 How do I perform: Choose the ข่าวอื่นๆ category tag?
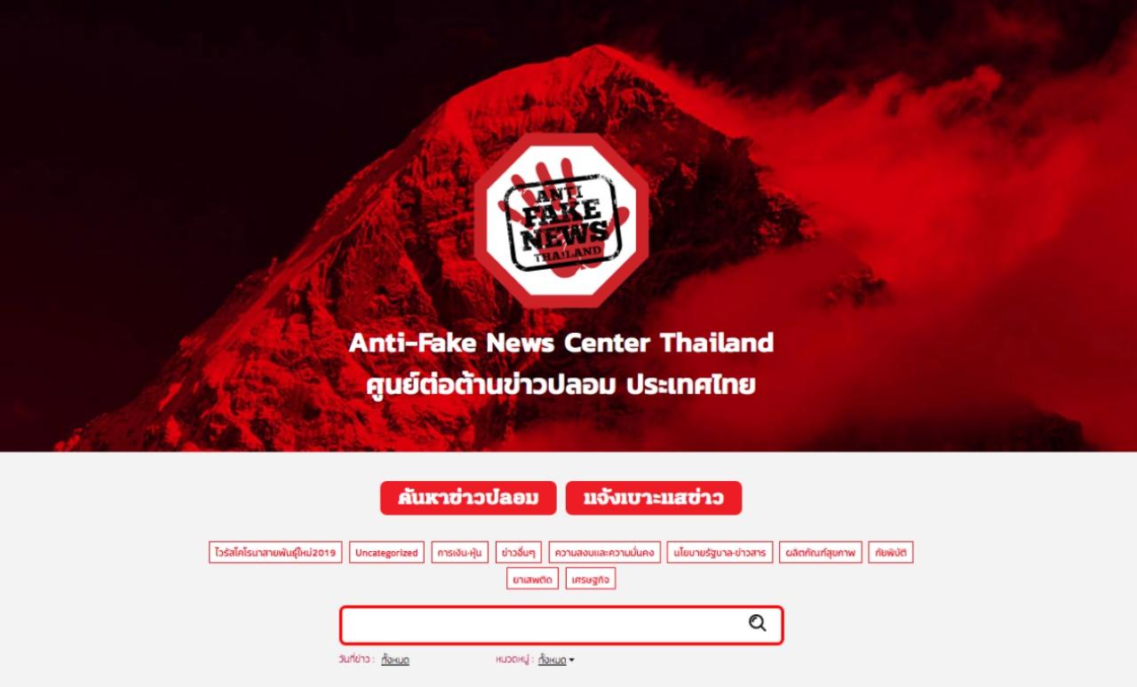click(519, 552)
